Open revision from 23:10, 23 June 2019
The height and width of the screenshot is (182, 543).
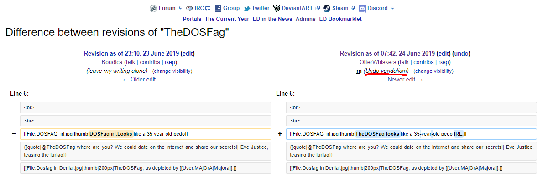131,54
